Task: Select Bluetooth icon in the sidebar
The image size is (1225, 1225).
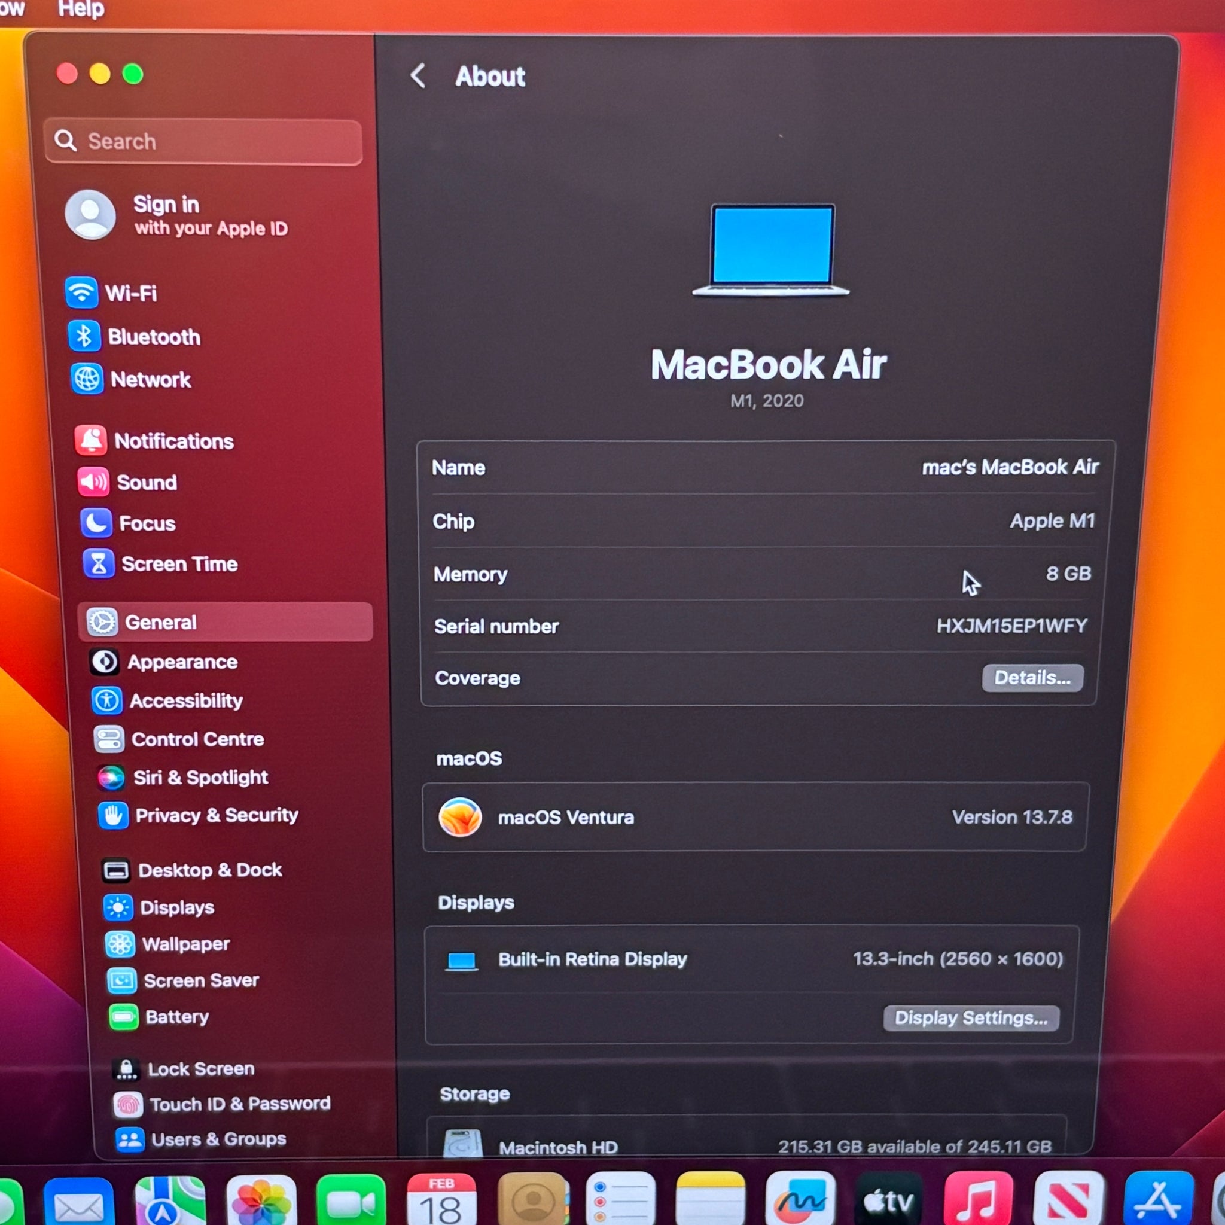Action: tap(84, 336)
